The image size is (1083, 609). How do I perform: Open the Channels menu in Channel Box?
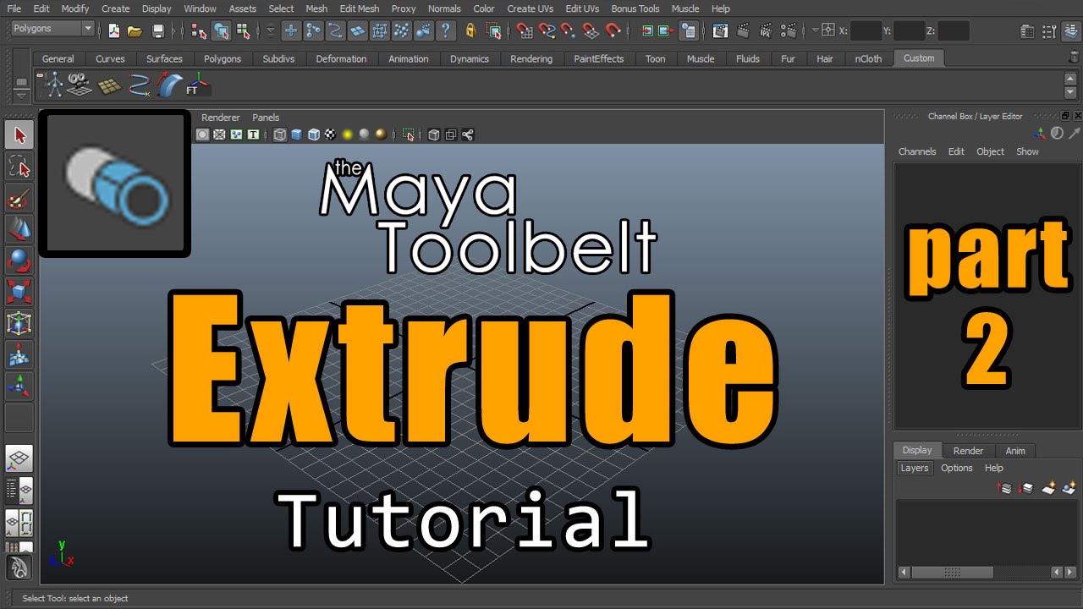917,151
